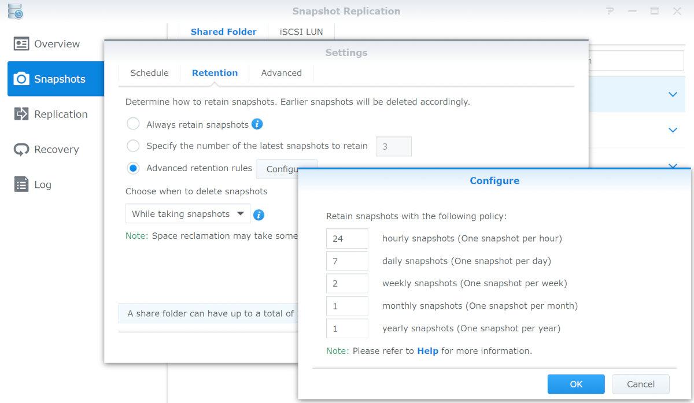Open the While taking snapshots dropdown
Image resolution: width=694 pixels, height=403 pixels.
[x=187, y=214]
